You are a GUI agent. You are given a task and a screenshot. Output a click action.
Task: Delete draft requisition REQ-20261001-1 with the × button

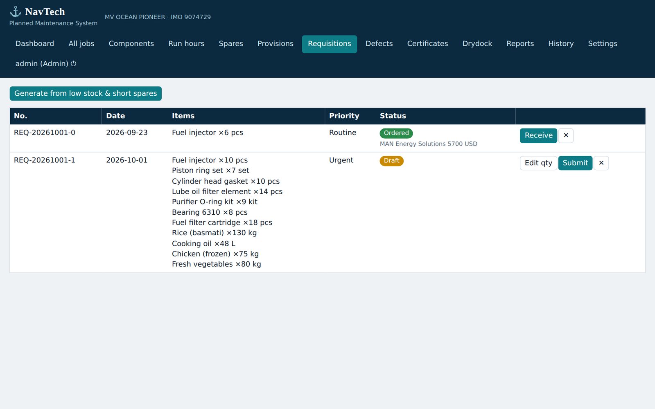click(601, 163)
